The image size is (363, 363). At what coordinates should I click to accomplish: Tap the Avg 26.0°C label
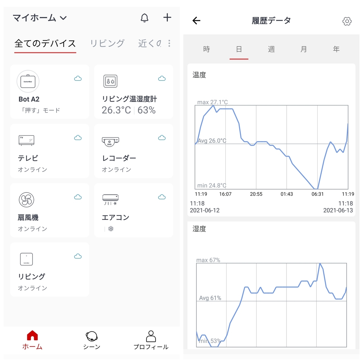pos(212,141)
